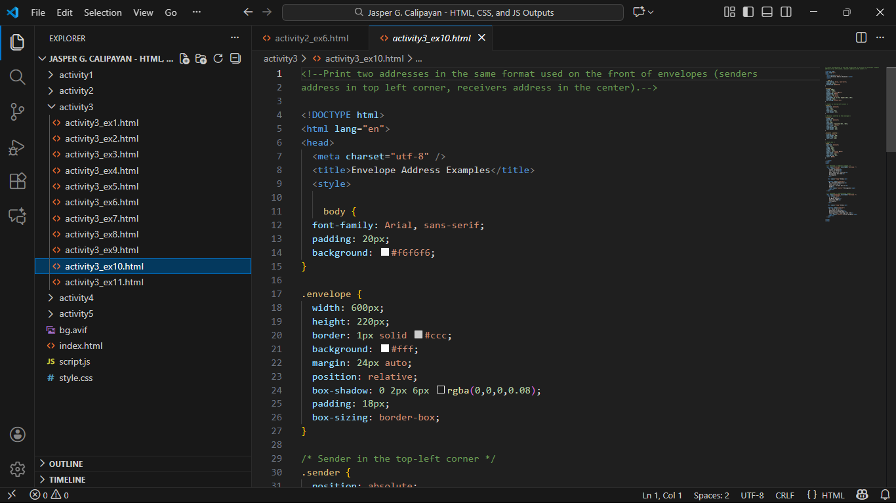The image size is (896, 503).
Task: Open activity3_ex11.html in the file tree
Action: coord(104,282)
